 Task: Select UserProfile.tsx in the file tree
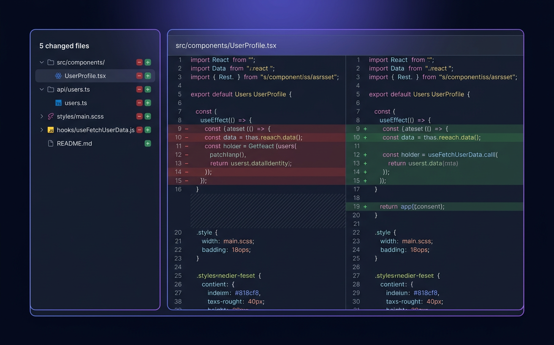tap(85, 76)
